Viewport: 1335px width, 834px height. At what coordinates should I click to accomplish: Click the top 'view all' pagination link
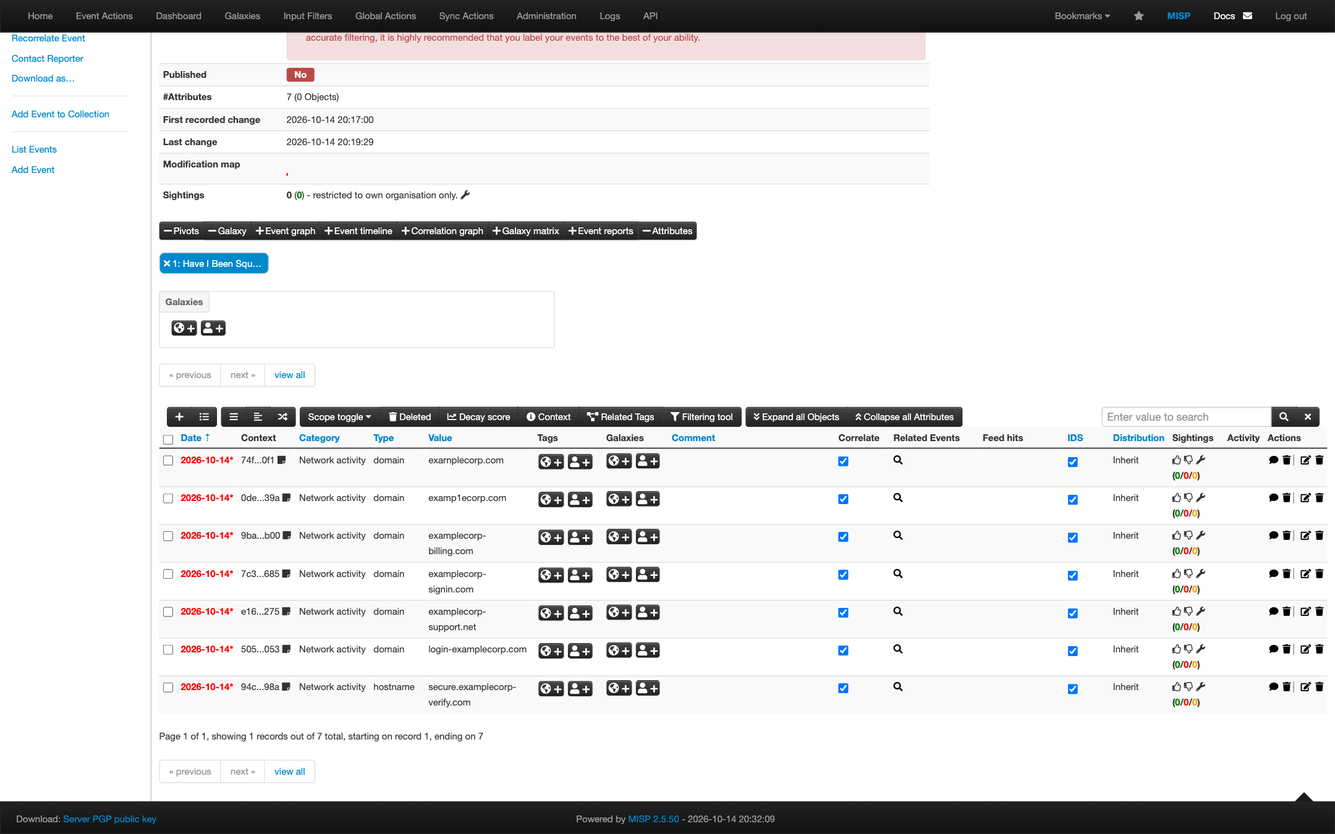(x=289, y=375)
